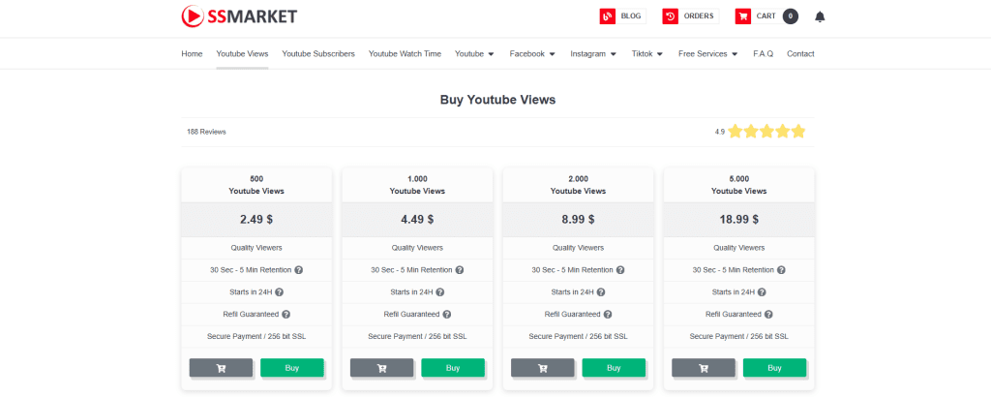Image resolution: width=991 pixels, height=397 pixels.
Task: Show Starts in 24H help for 1.000 Views
Action: point(440,292)
